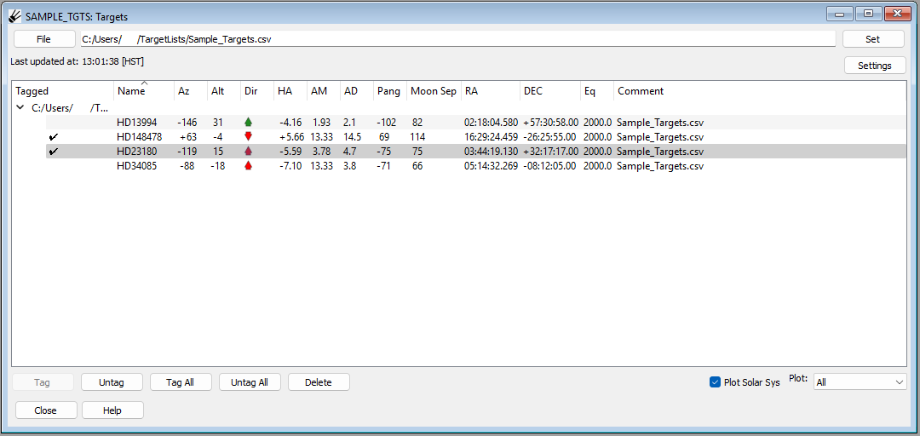Click the tag checkmark for HD23180
920x436 pixels.
coord(54,152)
